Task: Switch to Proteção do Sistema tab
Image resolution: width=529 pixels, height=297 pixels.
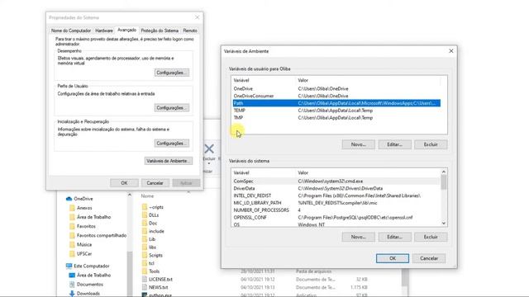Action: tap(160, 31)
